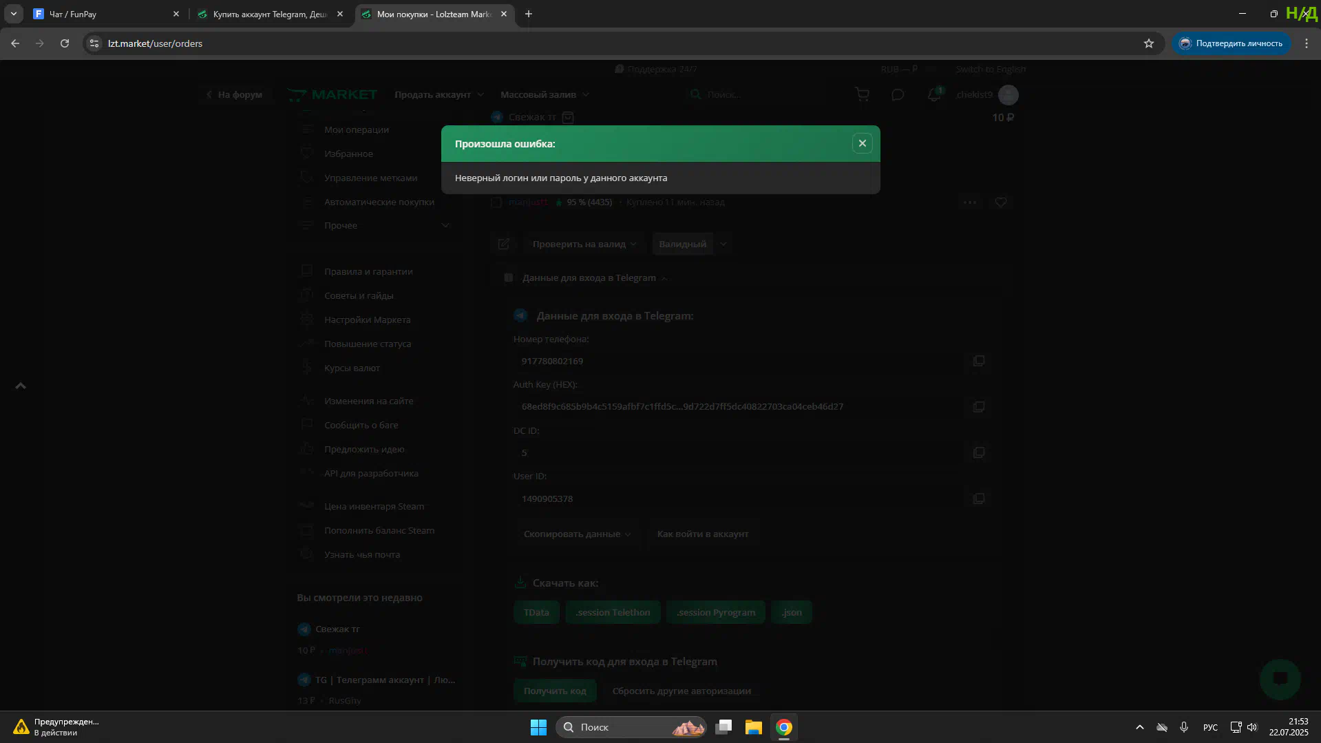Screen dimensions: 1321x743
Task: Reload the page
Action: point(65,43)
